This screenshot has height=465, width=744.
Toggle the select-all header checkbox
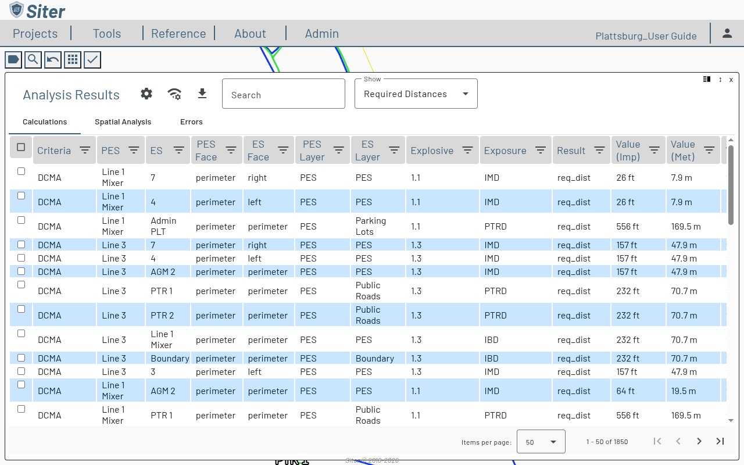[x=21, y=147]
